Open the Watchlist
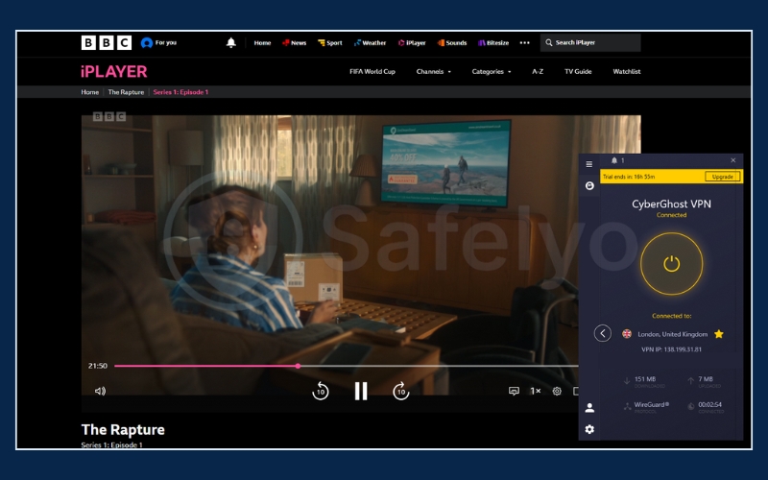 point(627,71)
